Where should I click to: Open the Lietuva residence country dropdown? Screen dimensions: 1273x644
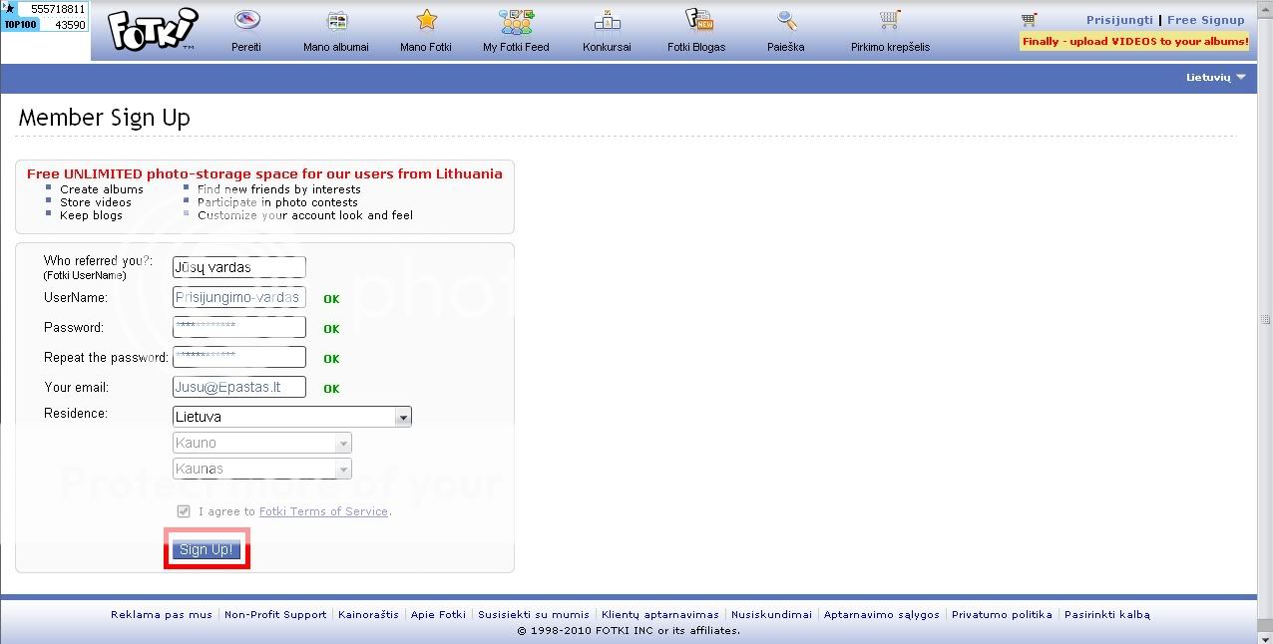[292, 417]
